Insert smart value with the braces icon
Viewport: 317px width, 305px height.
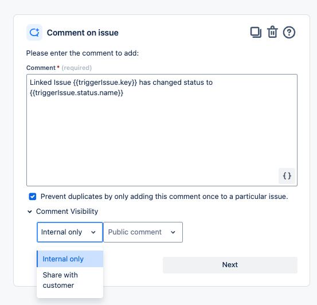(x=287, y=176)
